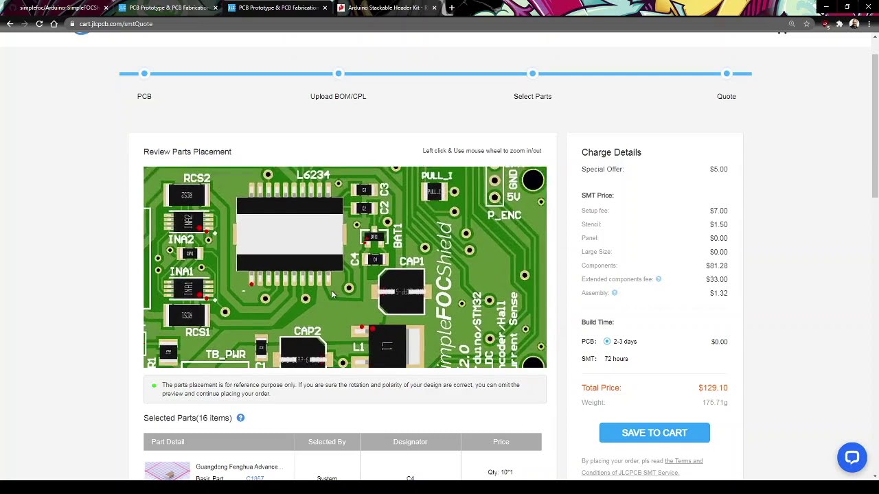The height and width of the screenshot is (494, 879).
Task: Open the live chat bubble icon
Action: coord(852,458)
